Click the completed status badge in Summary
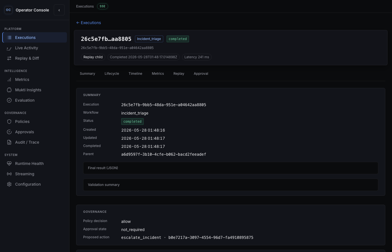This screenshot has height=252, width=392. [132, 122]
